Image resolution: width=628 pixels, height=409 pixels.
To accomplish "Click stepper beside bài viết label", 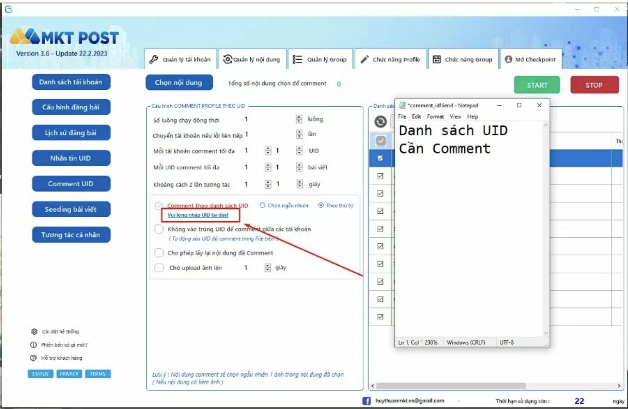I will (299, 167).
